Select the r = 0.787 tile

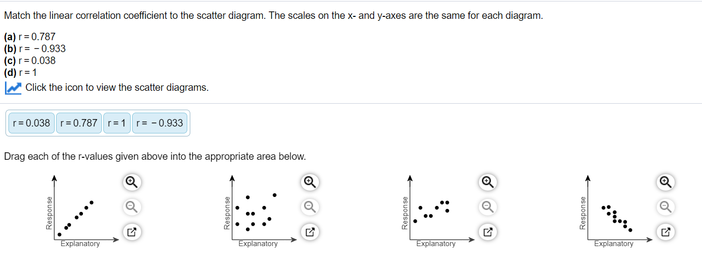point(78,123)
